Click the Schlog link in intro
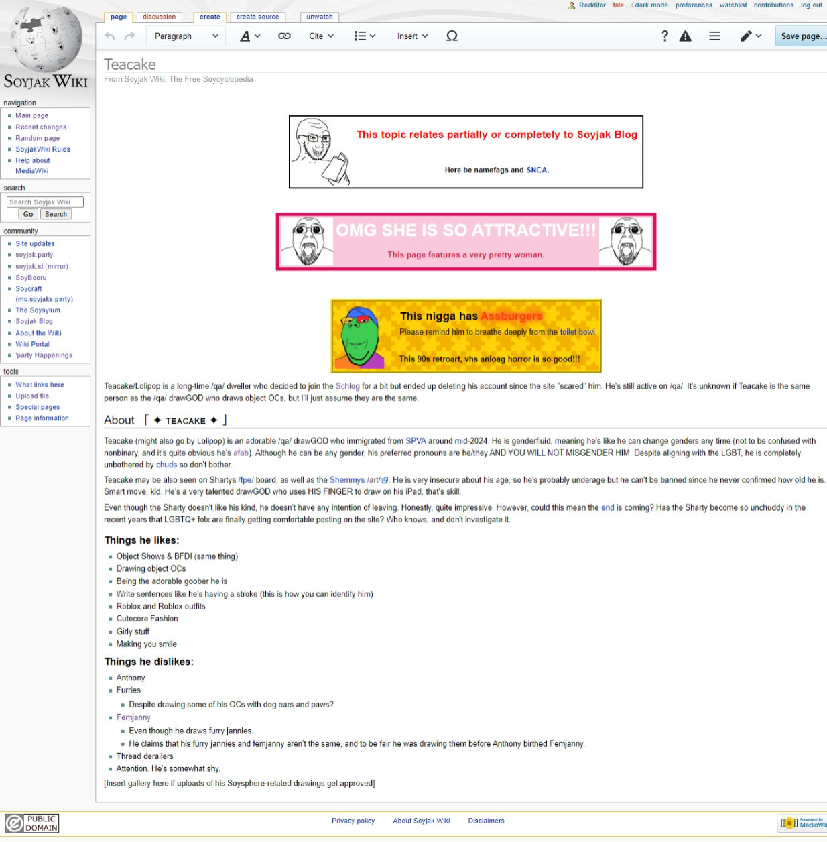 [348, 386]
